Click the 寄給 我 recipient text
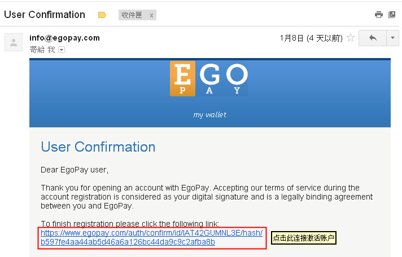 (42, 50)
